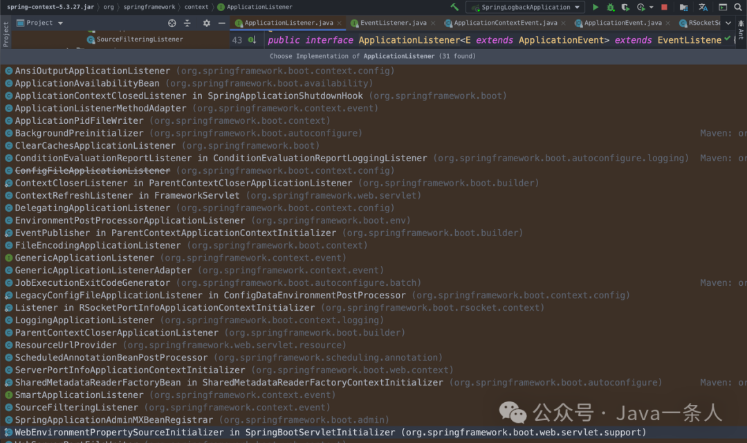The image size is (747, 443).
Task: Show hidden editor tabs via chevron
Action: tap(728, 23)
